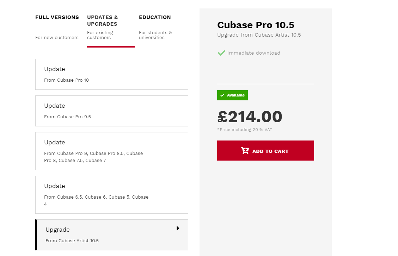Viewport: 398px width, 256px height.
Task: Choose Update from Cubase Pro 10
Action: 111,74
